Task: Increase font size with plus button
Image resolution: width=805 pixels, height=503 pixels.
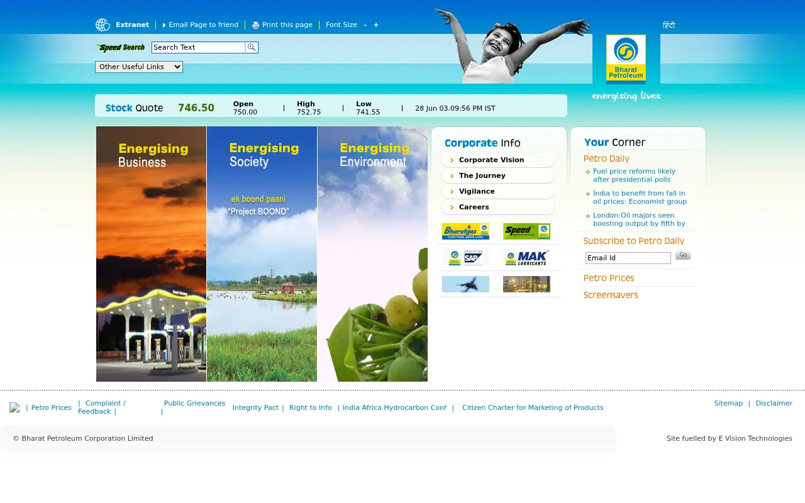Action: [376, 25]
